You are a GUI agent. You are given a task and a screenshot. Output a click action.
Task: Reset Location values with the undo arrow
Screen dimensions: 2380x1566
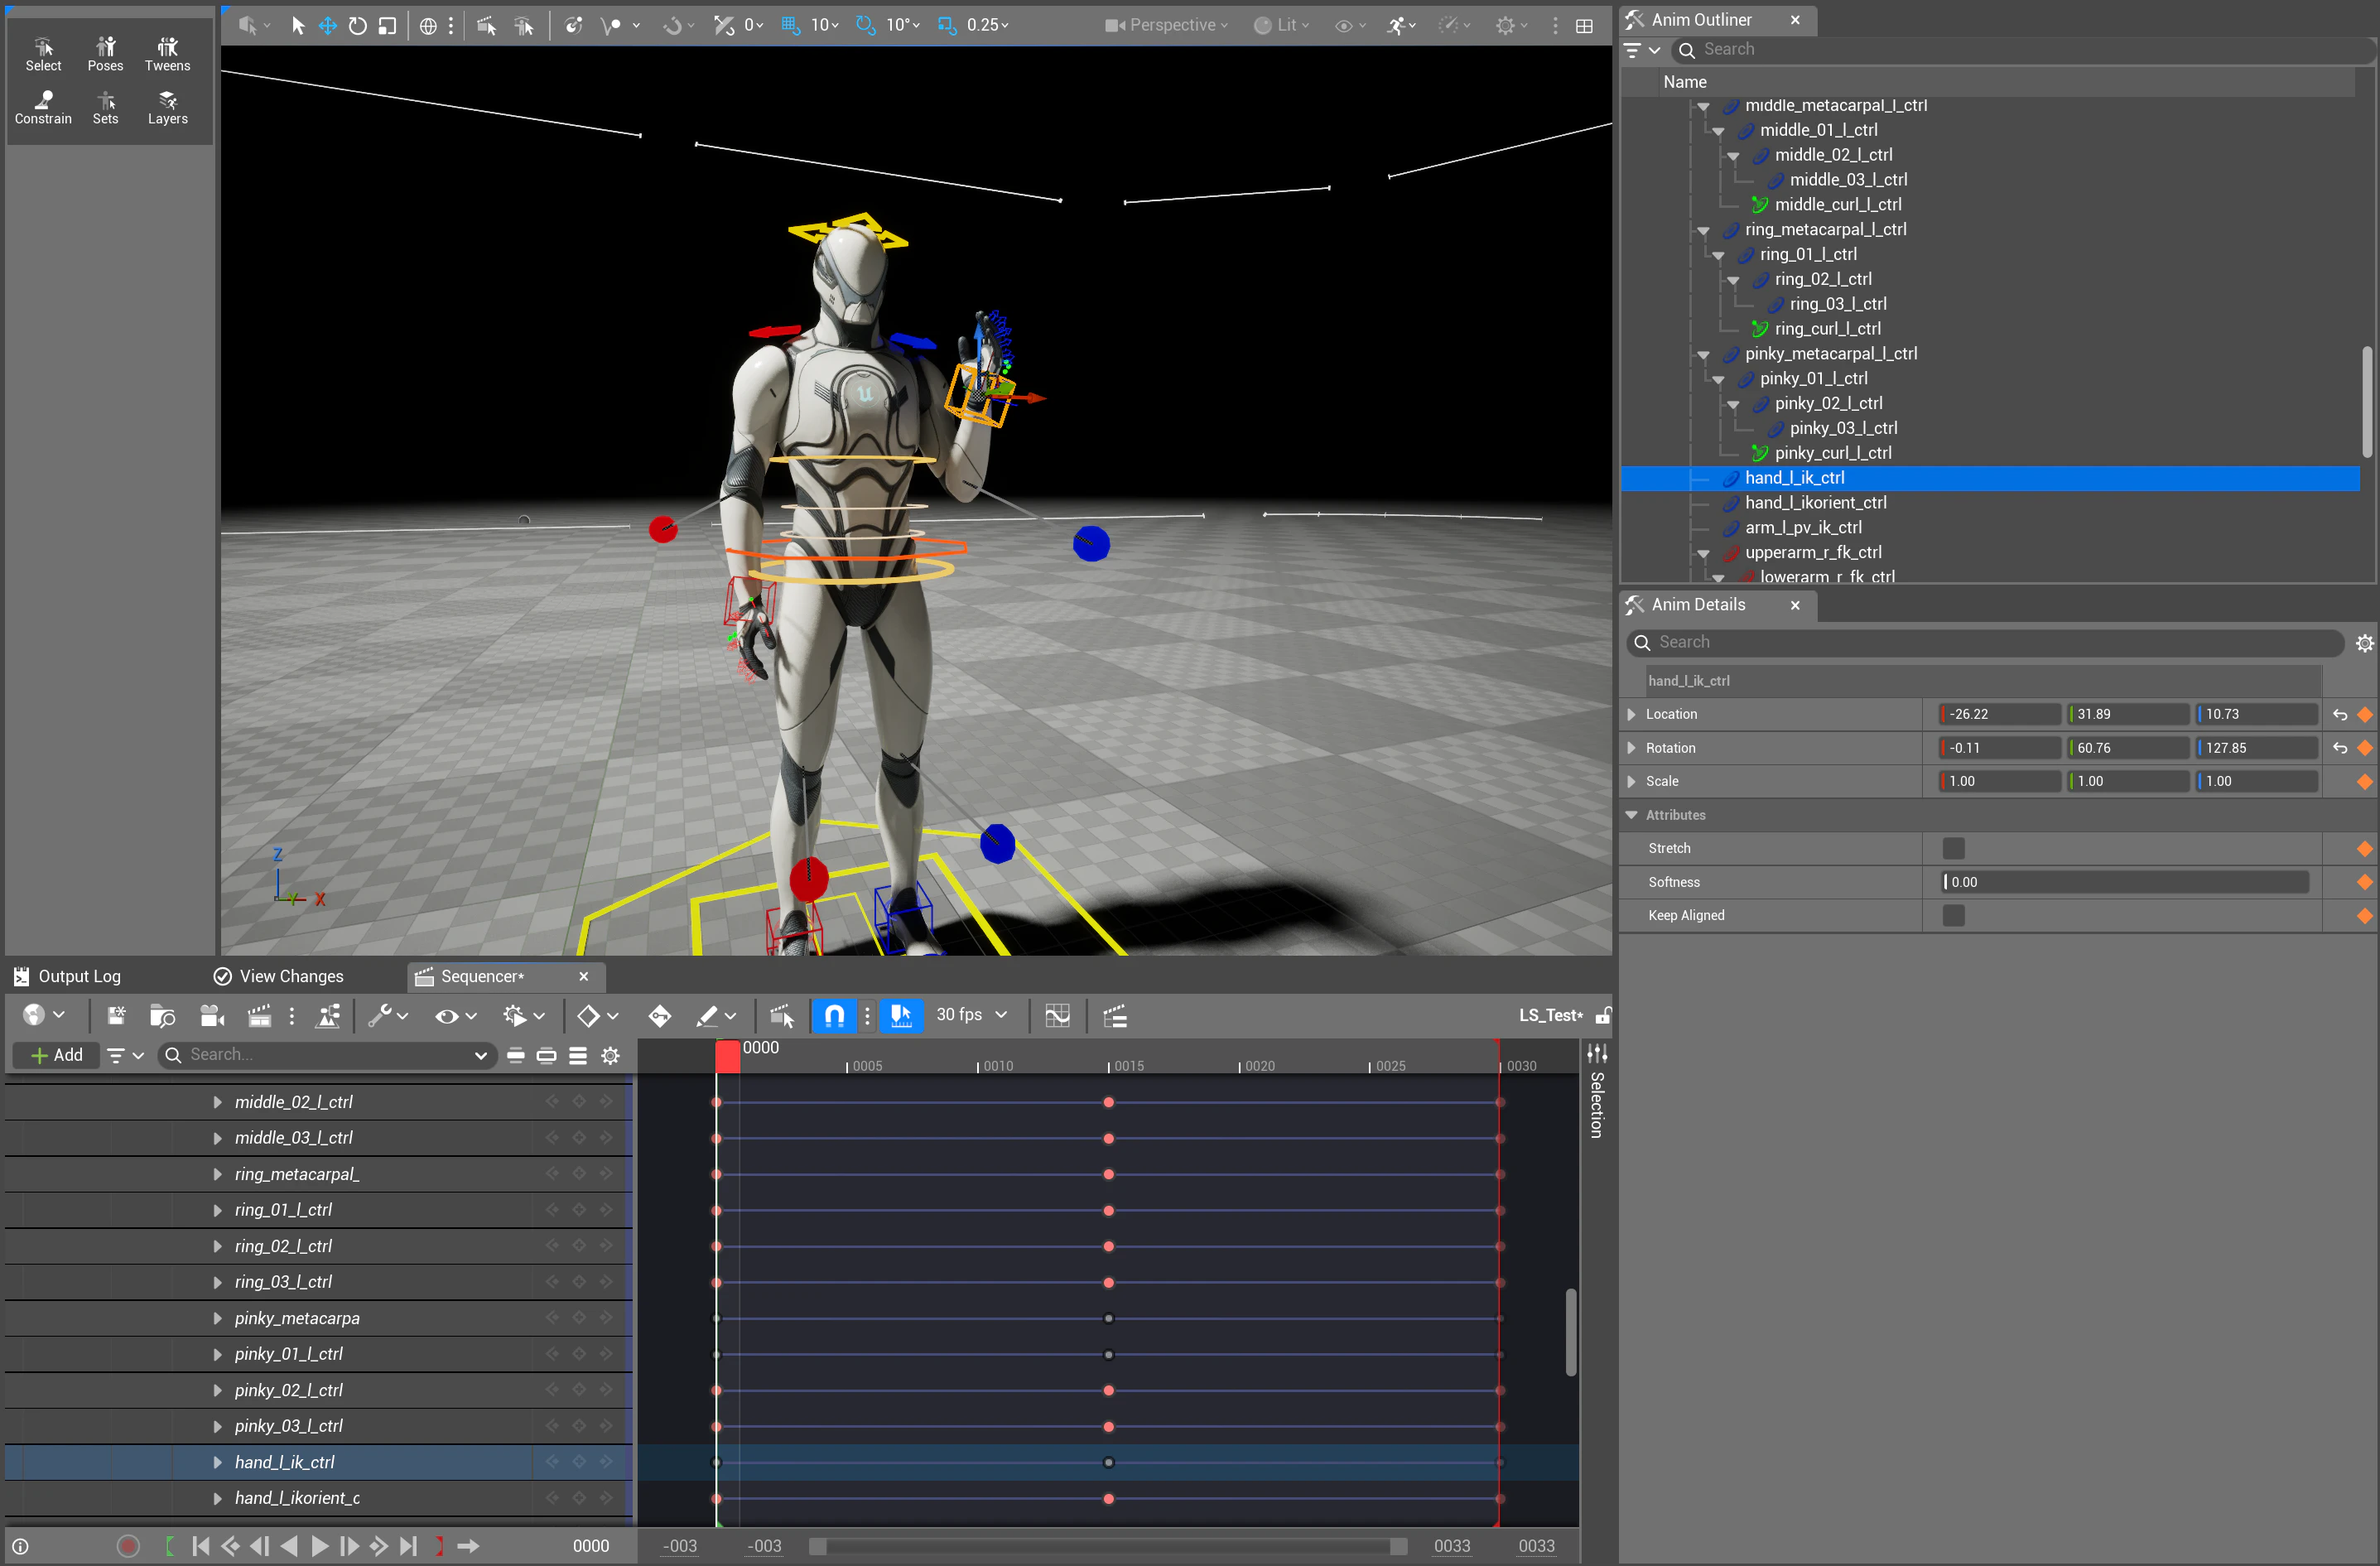[x=2339, y=714]
